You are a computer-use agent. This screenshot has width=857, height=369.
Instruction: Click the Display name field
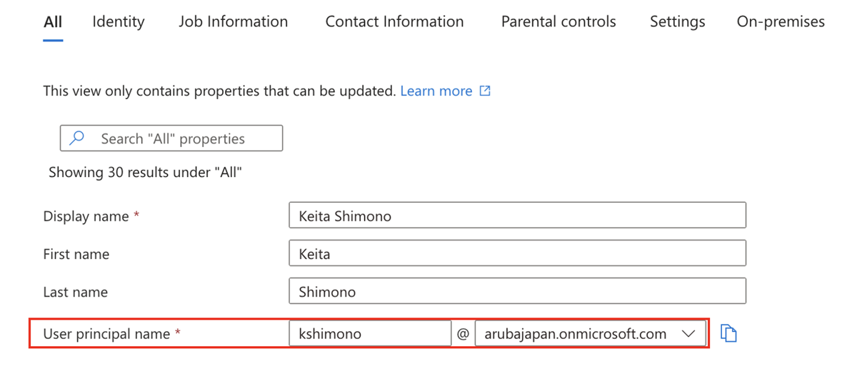tap(517, 216)
